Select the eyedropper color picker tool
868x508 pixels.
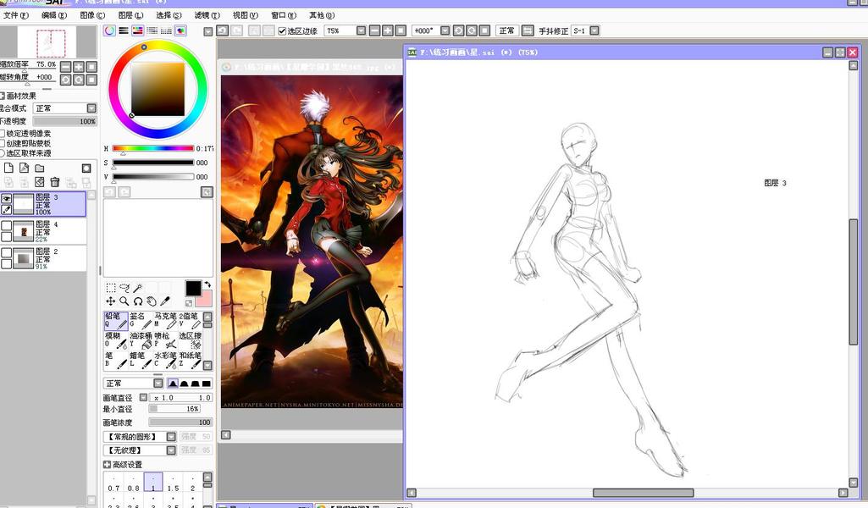[x=164, y=301]
